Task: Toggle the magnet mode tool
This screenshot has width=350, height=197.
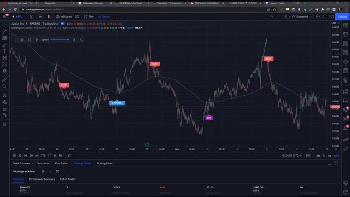Action: [4, 95]
